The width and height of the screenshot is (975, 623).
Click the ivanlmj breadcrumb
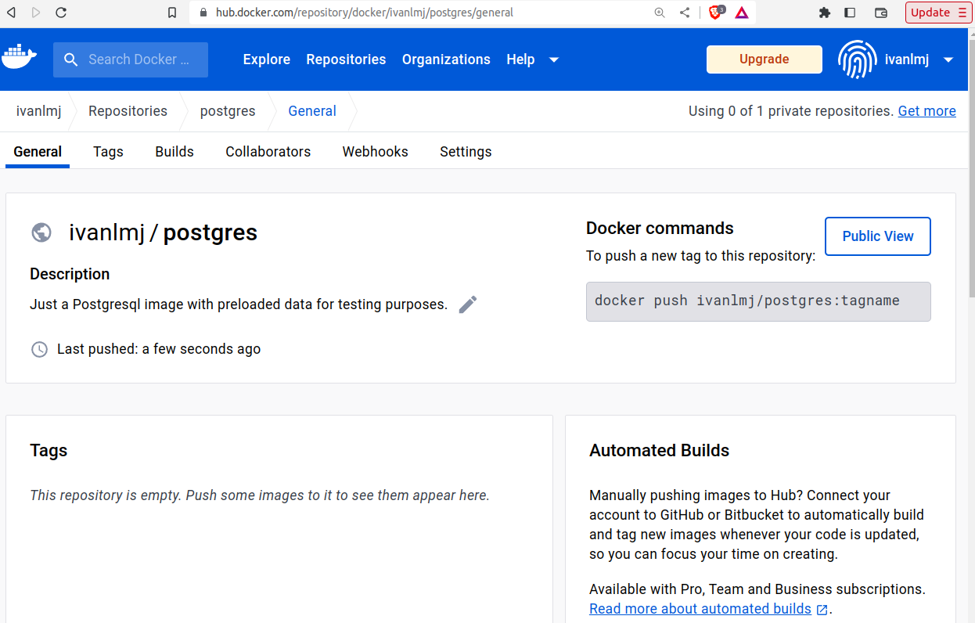point(38,111)
